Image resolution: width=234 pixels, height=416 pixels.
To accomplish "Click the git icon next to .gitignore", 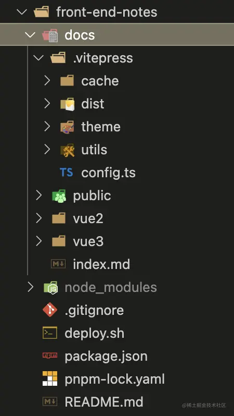I will point(50,310).
